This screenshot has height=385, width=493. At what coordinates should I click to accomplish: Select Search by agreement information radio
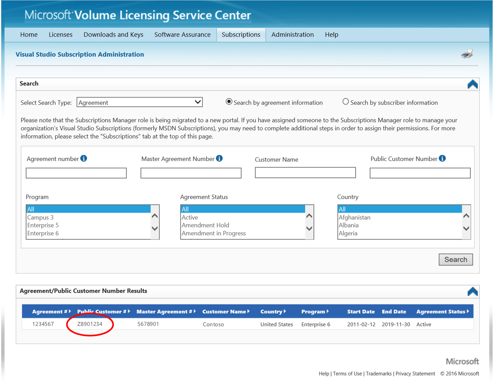[x=229, y=102]
